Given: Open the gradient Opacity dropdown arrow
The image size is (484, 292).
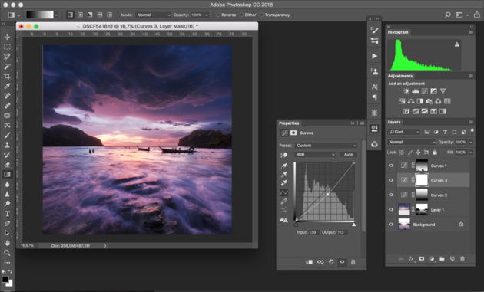Looking at the screenshot, I should click(207, 15).
